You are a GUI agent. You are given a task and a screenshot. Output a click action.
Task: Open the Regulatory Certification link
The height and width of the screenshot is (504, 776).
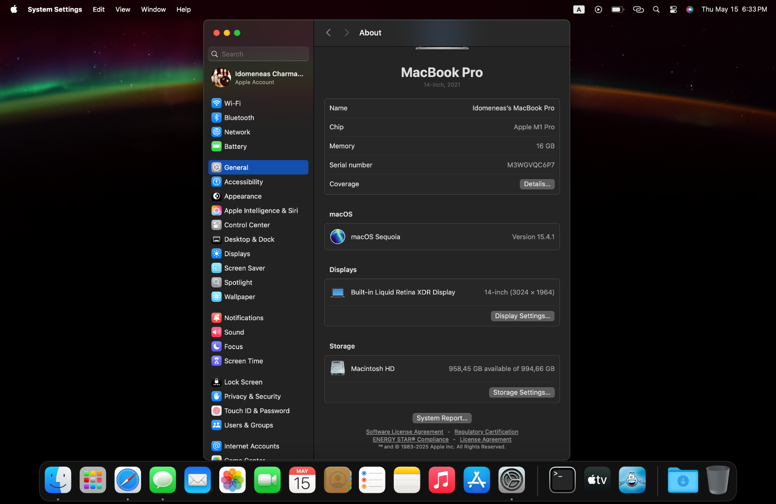pos(486,432)
